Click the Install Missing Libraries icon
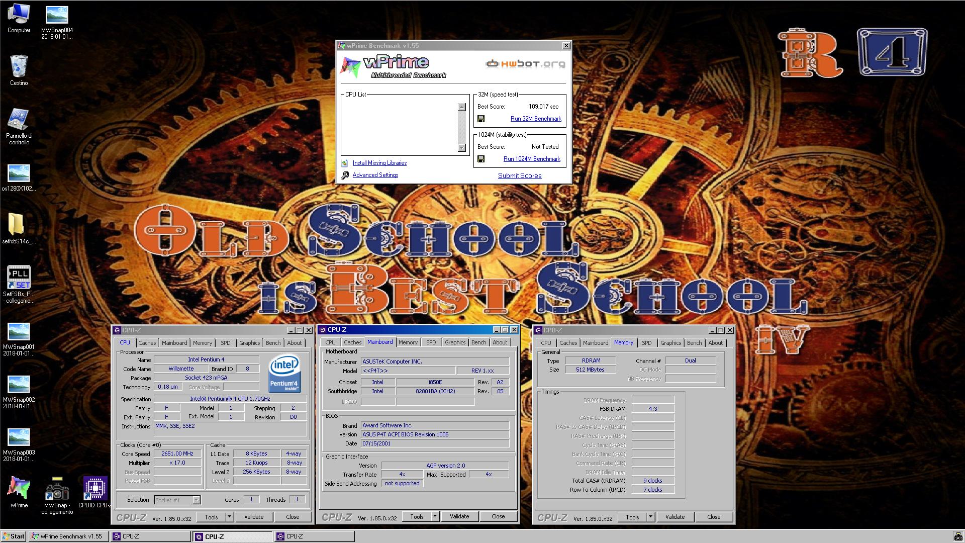The width and height of the screenshot is (965, 543). point(345,163)
